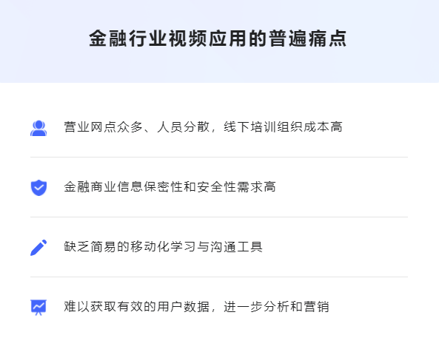Select 金融商业信息保密性和安全性需求高 item
439x352 pixels.
170,187
